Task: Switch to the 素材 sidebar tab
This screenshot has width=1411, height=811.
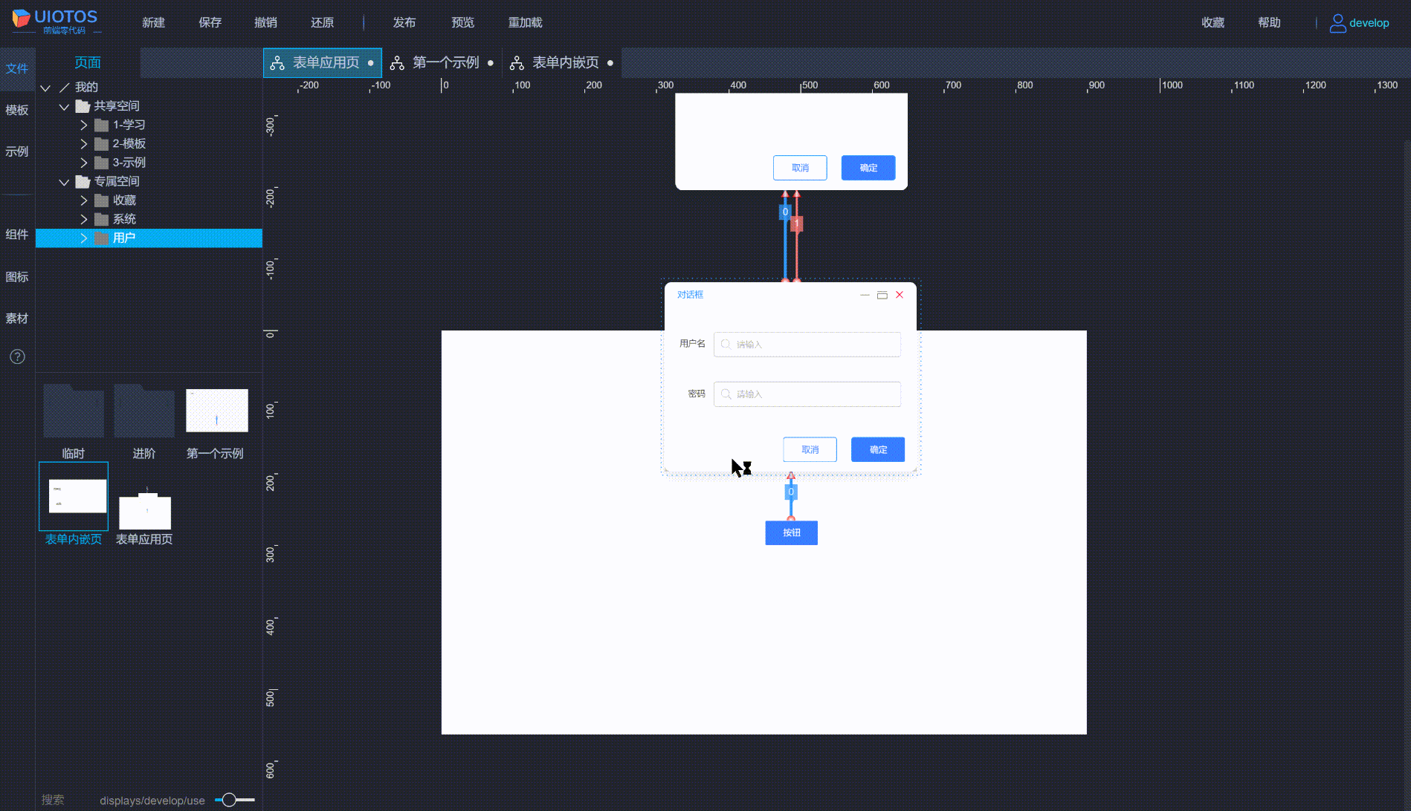Action: pos(17,319)
